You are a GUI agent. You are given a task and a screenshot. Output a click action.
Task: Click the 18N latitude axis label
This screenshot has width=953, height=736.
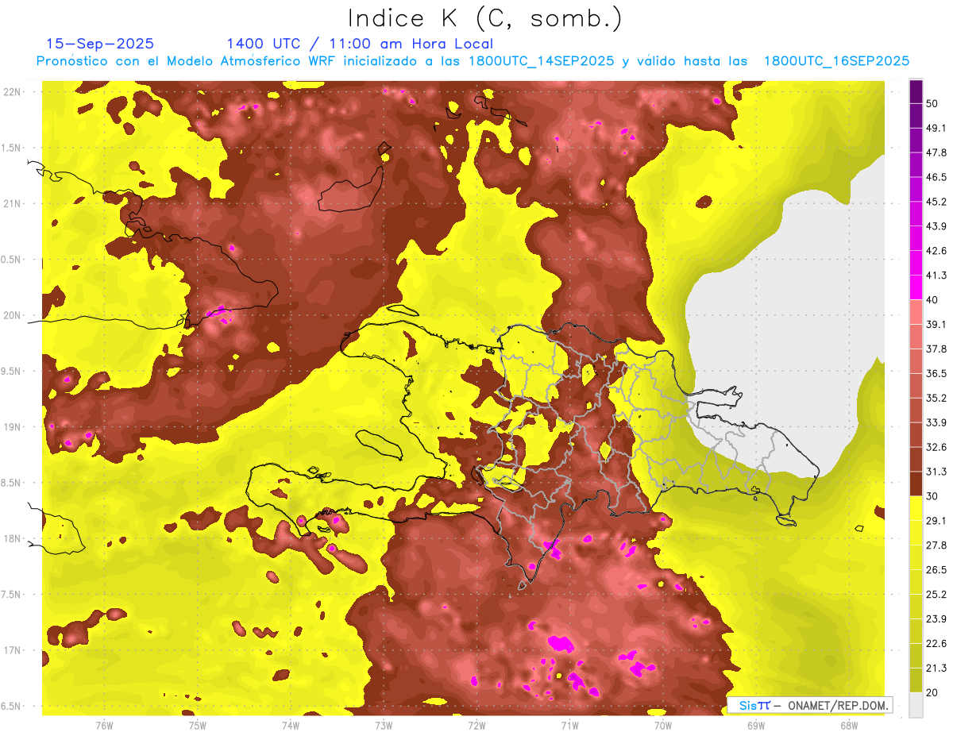pyautogui.click(x=13, y=538)
